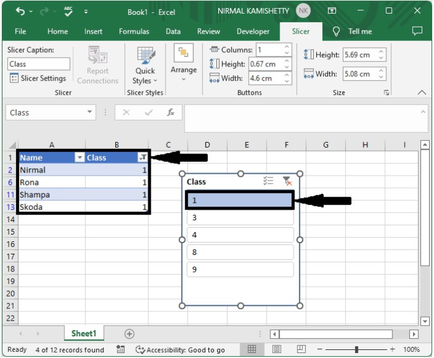Click the Tell me lightbulb icon
The width and height of the screenshot is (434, 358).
[x=336, y=31]
